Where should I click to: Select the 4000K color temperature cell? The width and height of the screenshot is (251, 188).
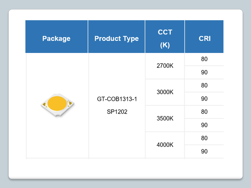tap(165, 145)
